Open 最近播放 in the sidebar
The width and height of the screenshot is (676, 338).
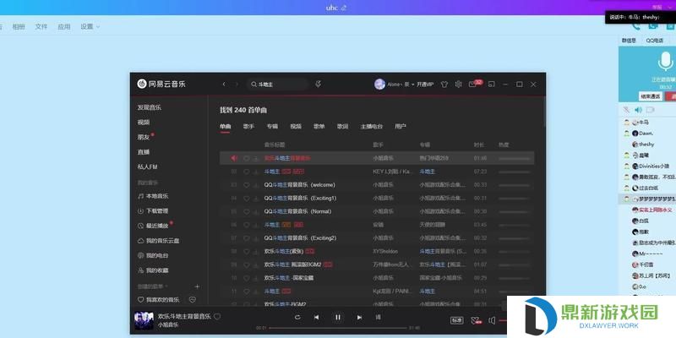coord(153,226)
